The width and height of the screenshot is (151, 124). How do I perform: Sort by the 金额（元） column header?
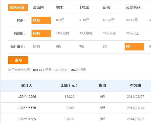pyautogui.click(x=69, y=86)
